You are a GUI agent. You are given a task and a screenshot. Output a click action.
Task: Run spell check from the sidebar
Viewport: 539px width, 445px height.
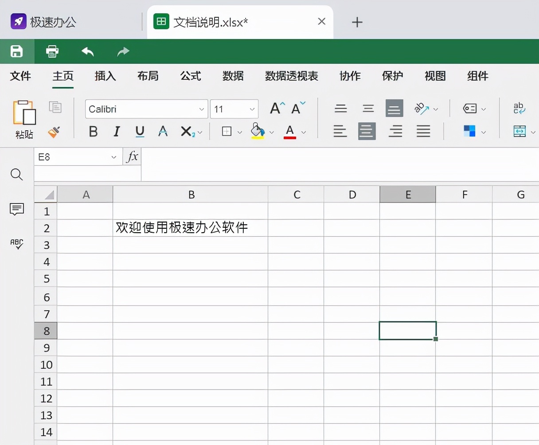click(16, 244)
